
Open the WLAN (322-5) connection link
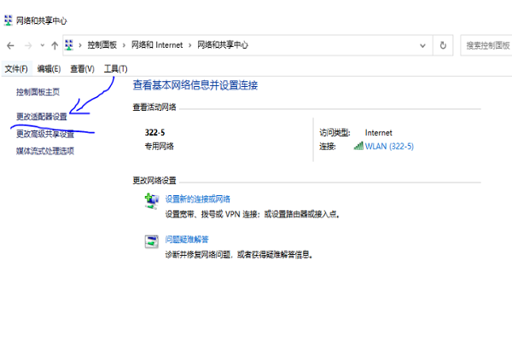389,146
